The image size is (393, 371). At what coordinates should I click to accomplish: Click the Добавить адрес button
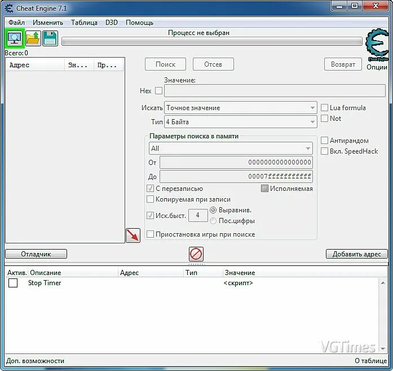pos(357,254)
